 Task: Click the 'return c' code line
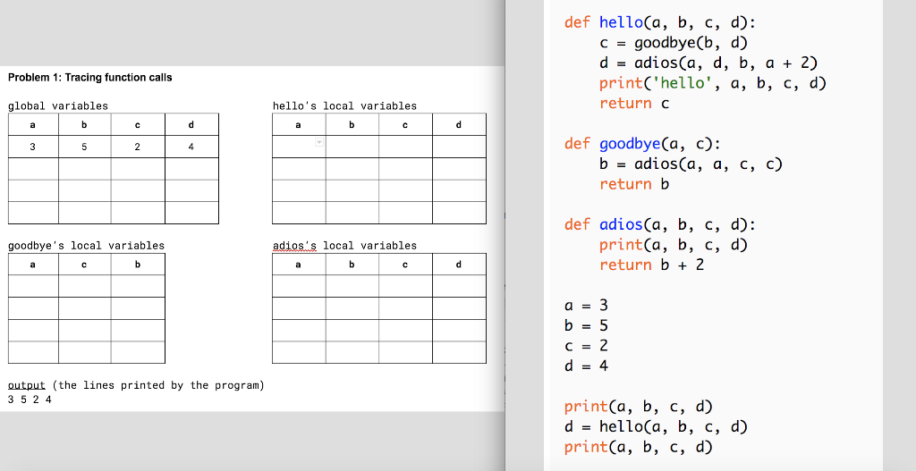tap(634, 104)
